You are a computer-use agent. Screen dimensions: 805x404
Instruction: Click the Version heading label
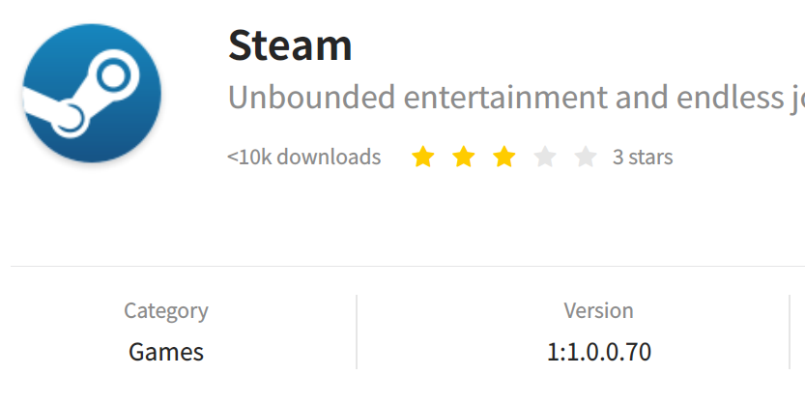point(598,310)
